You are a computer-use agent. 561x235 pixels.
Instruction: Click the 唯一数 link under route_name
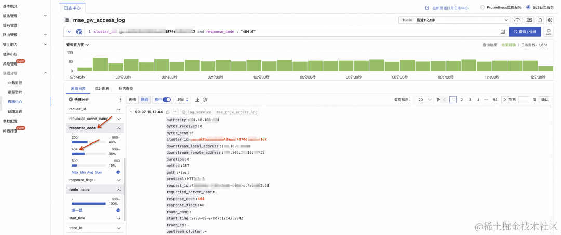(77, 210)
